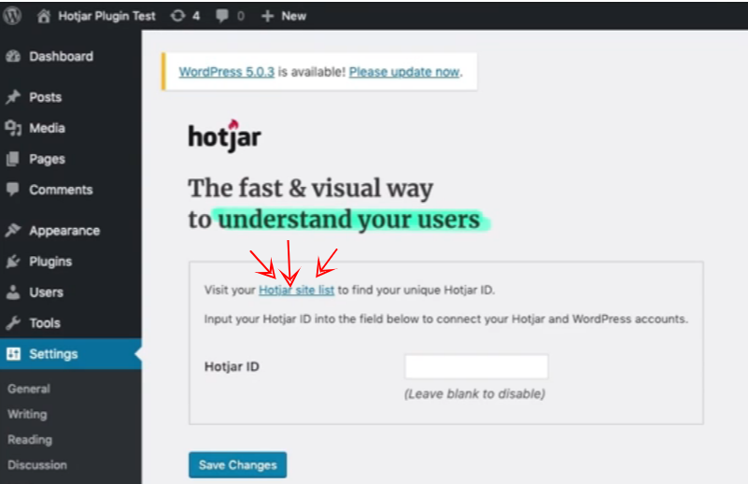Click the Tools wrench icon
The image size is (748, 484).
click(x=13, y=323)
